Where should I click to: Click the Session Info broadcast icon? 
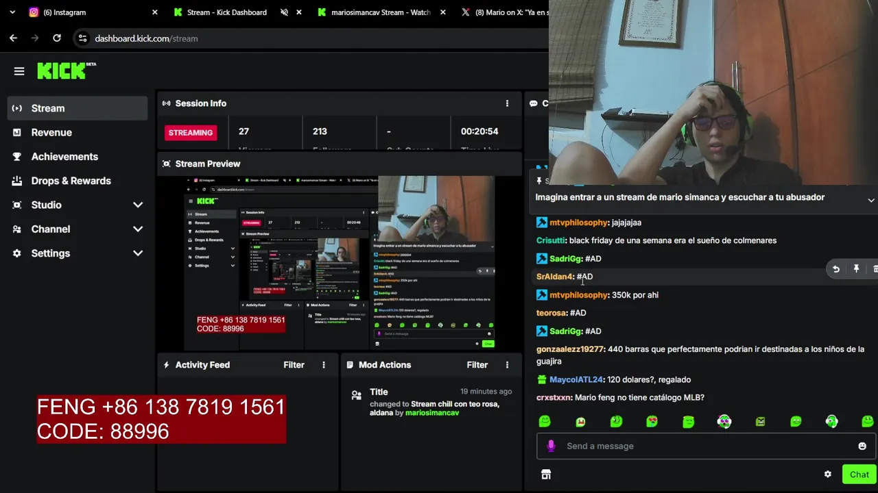pos(166,103)
